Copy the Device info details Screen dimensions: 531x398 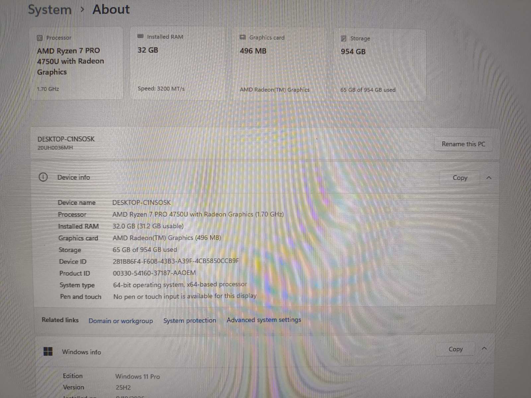tap(460, 178)
